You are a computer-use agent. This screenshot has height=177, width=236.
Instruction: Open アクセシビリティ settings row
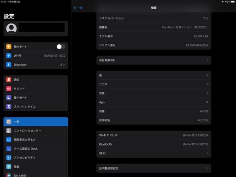[x=36, y=158]
